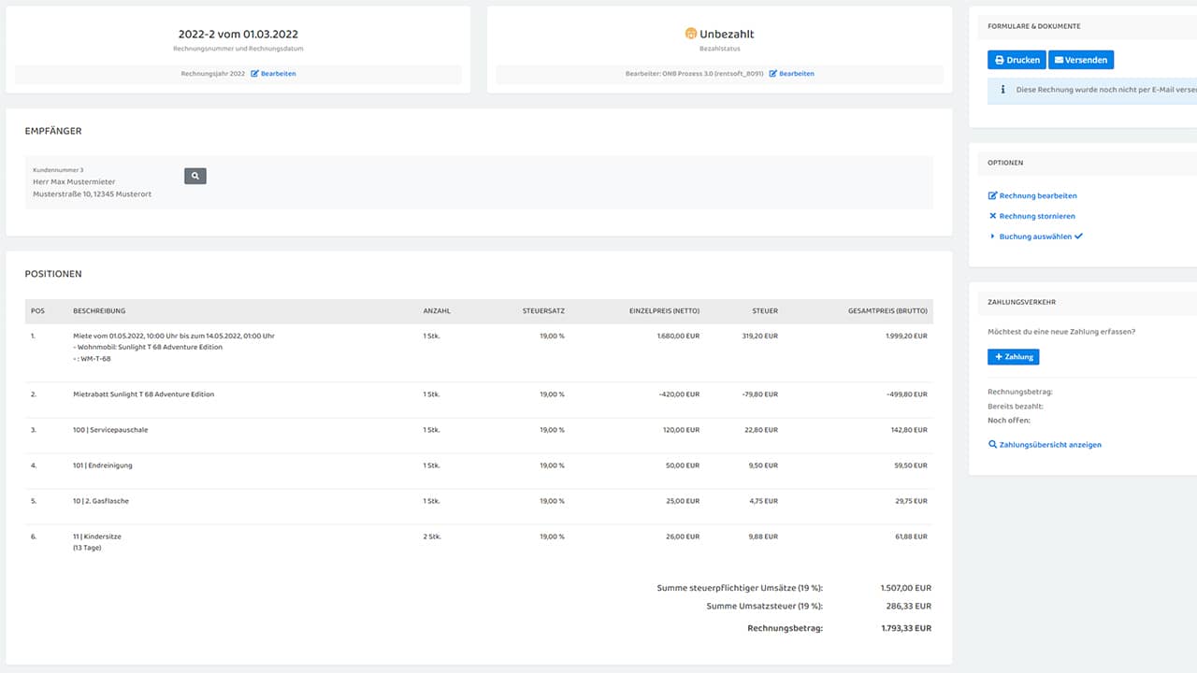Click the 1.680,00 EUR net price cell
The width and height of the screenshot is (1197, 673).
click(x=678, y=336)
